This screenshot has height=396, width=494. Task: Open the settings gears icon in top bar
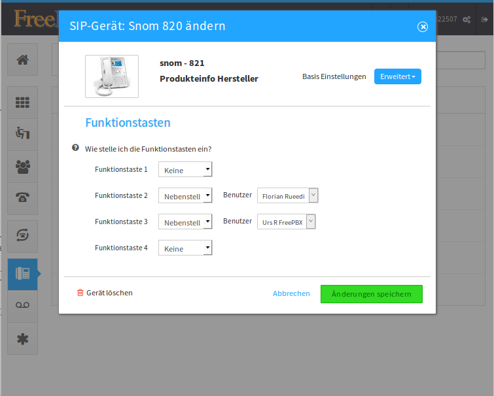[x=467, y=20]
